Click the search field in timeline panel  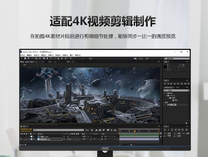pyautogui.click(x=58, y=130)
